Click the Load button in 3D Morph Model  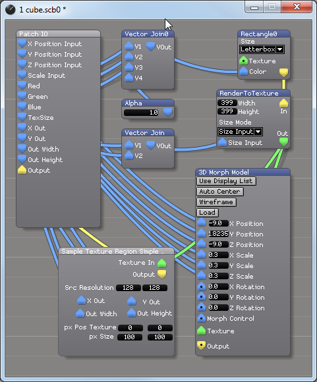[x=207, y=213]
